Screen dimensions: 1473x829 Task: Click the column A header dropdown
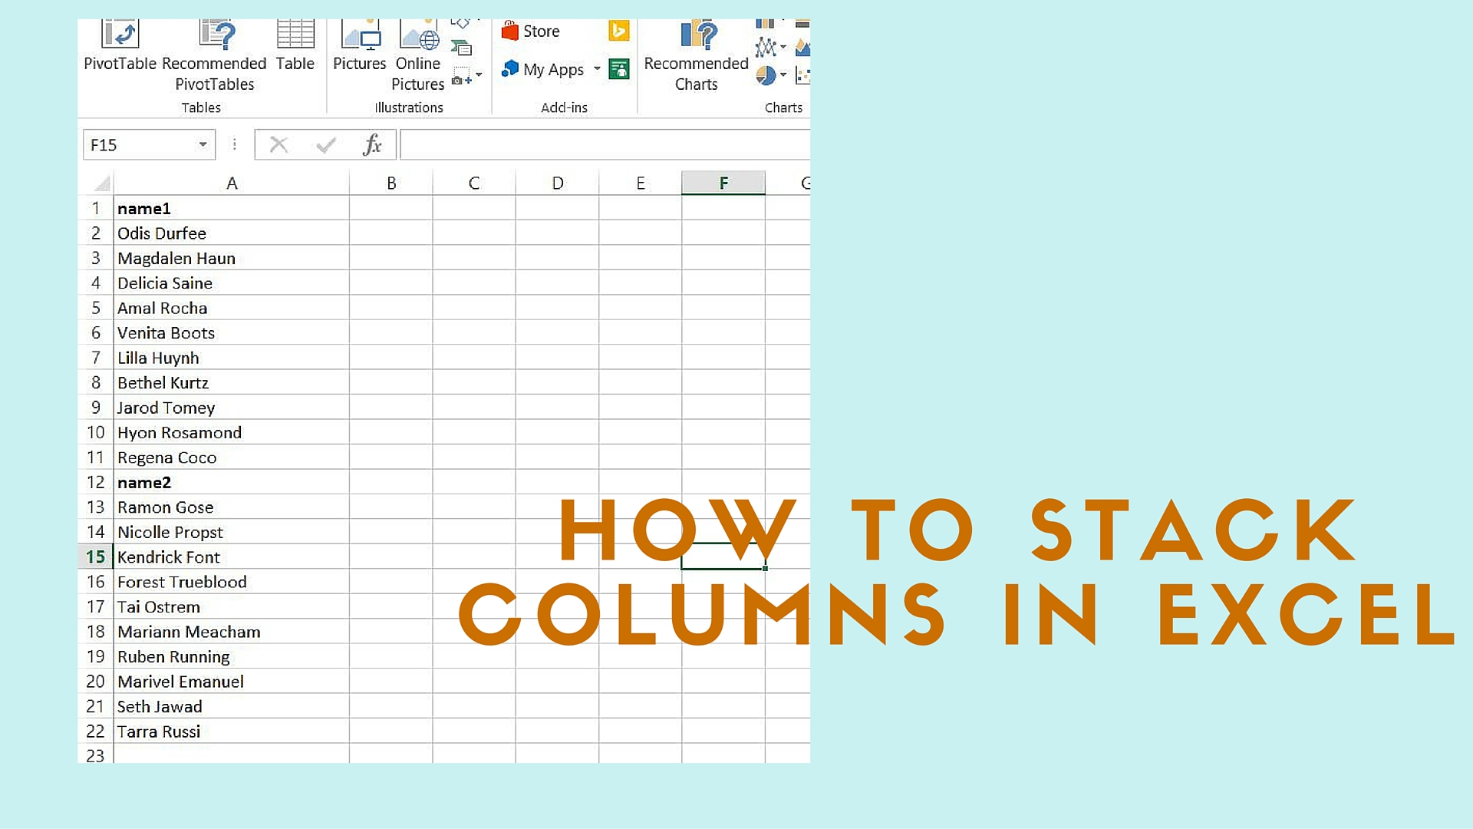point(231,183)
